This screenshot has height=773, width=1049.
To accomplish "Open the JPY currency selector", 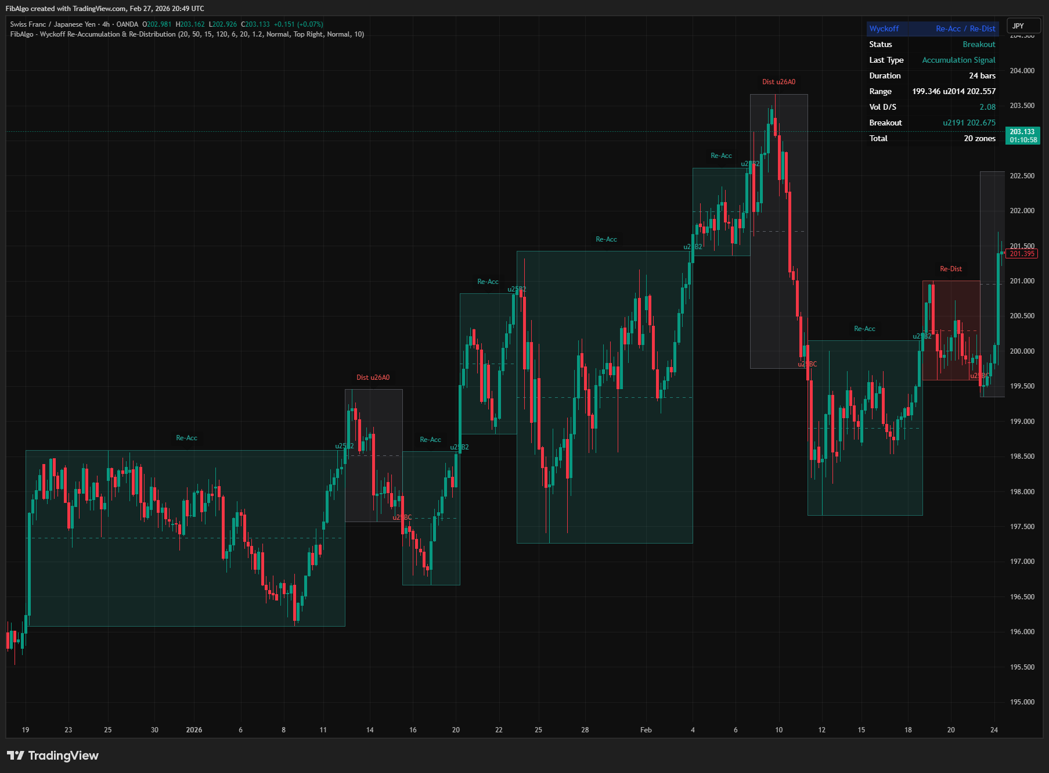I will [x=1023, y=26].
